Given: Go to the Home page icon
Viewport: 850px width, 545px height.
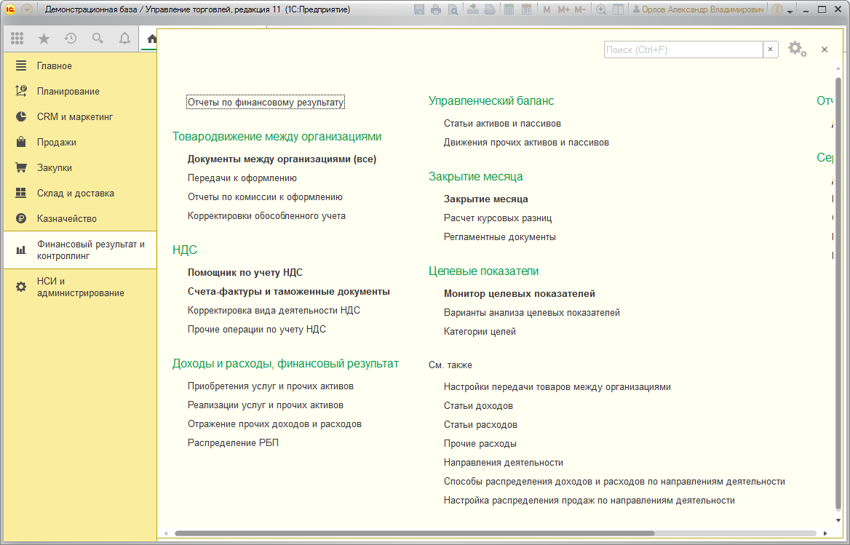Looking at the screenshot, I should pyautogui.click(x=152, y=39).
